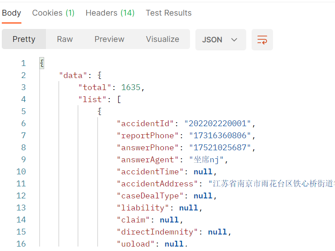The image size is (335, 251).
Task: Click the opening brace on line 5
Action: 99,111
